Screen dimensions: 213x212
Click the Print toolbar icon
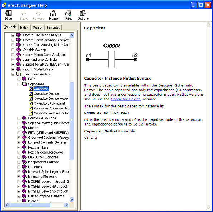pos(68,13)
